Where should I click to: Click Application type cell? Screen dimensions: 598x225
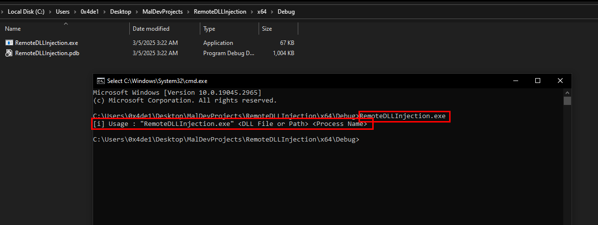[218, 43]
